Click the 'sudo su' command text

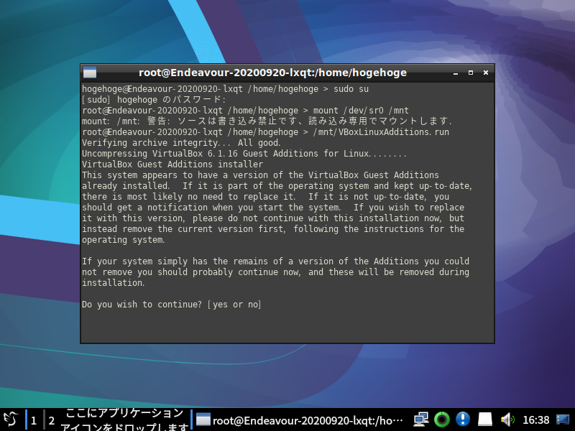tap(351, 89)
